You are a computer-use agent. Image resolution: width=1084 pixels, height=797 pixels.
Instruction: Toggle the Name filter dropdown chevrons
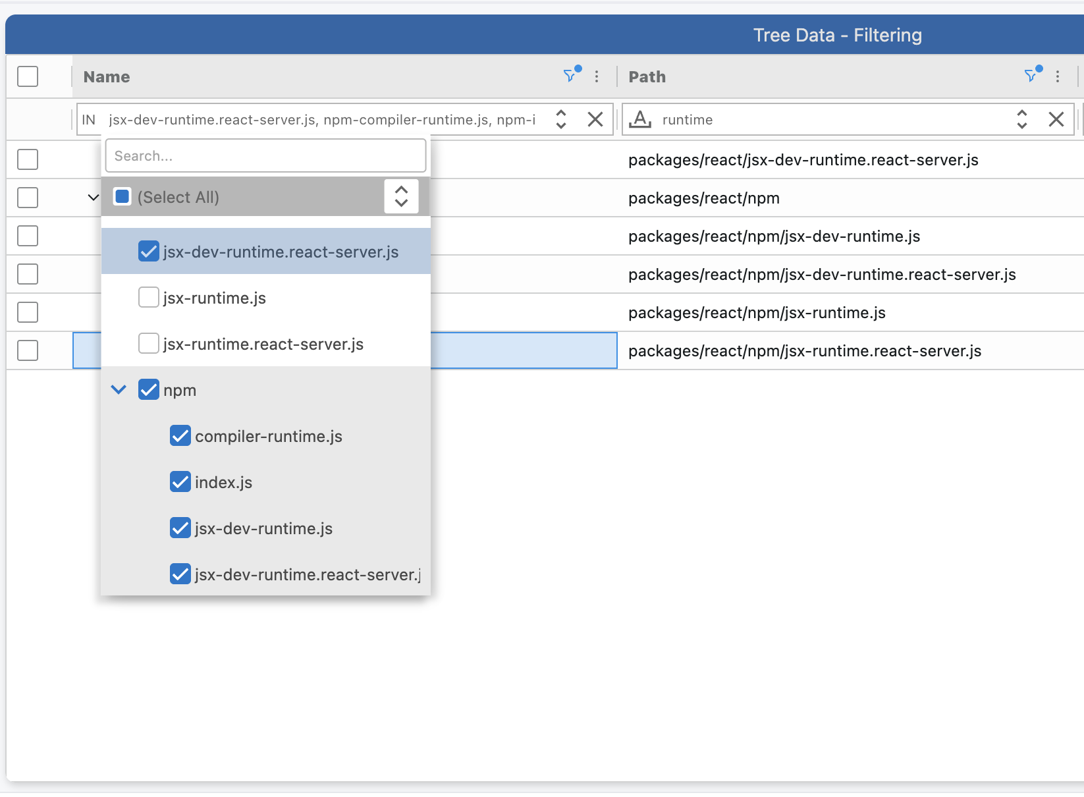tap(561, 119)
